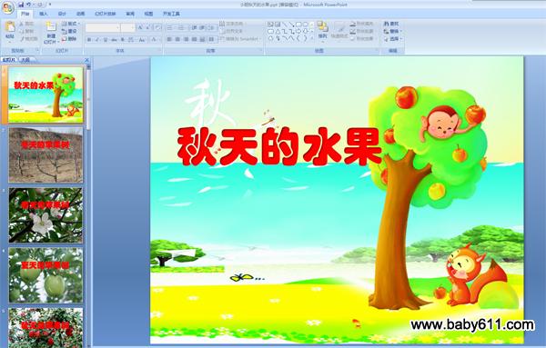Image resolution: width=546 pixels, height=348 pixels.
Task: Click the round Office button
Action: coord(7,7)
